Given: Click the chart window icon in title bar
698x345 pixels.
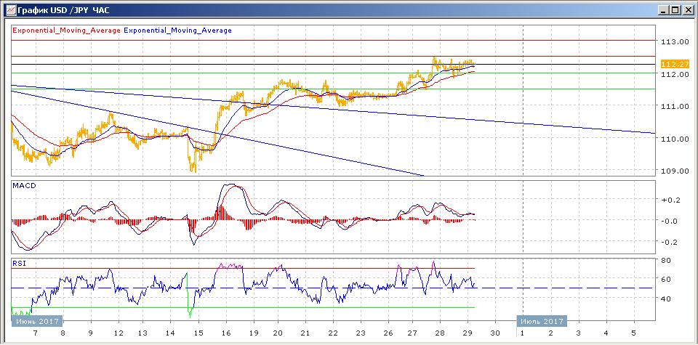Looking at the screenshot, I should pos(8,9).
